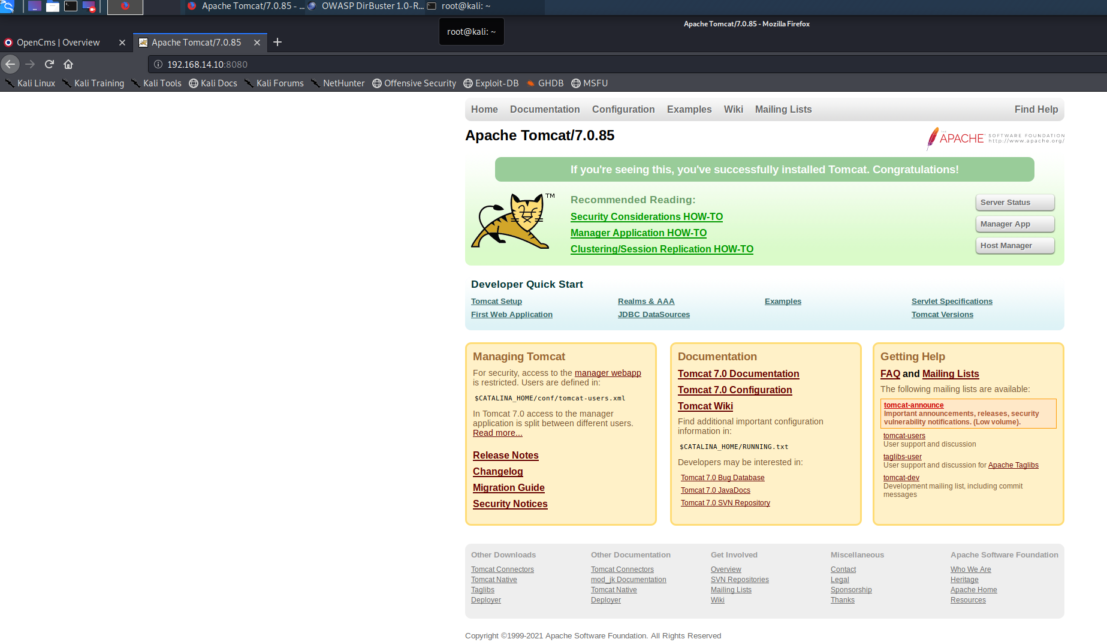Viewport: 1107px width, 642px height.
Task: Open Security Considerations HOW-TO link
Action: (646, 217)
